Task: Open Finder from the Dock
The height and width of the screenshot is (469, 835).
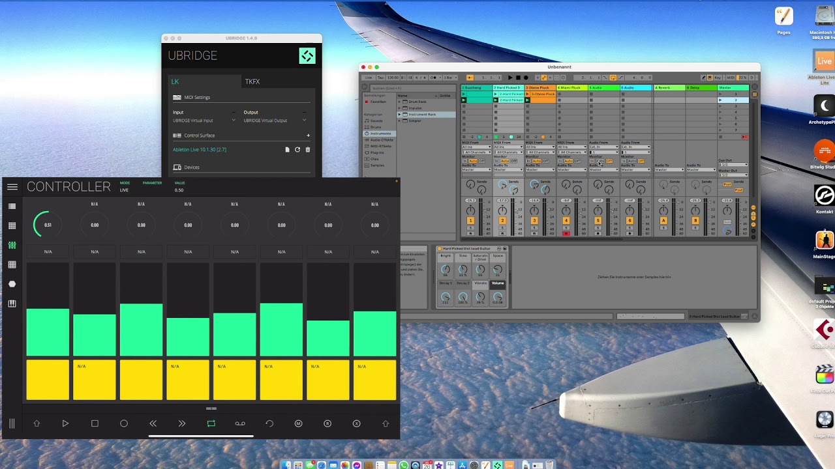Action: pyautogui.click(x=286, y=464)
